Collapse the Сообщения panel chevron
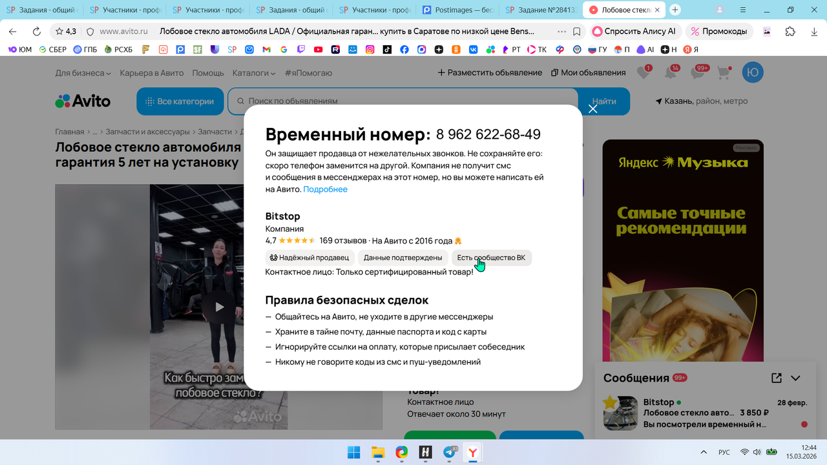This screenshot has height=465, width=827. point(795,377)
